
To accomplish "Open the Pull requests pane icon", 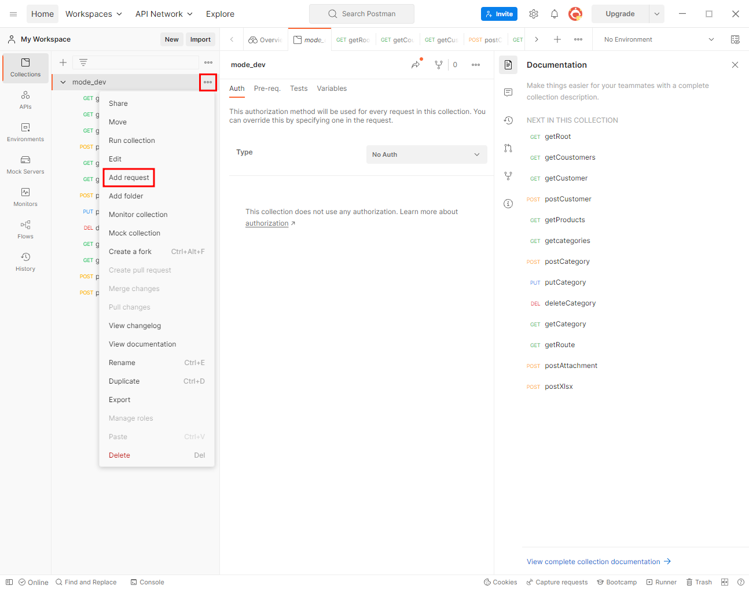I will (x=508, y=148).
